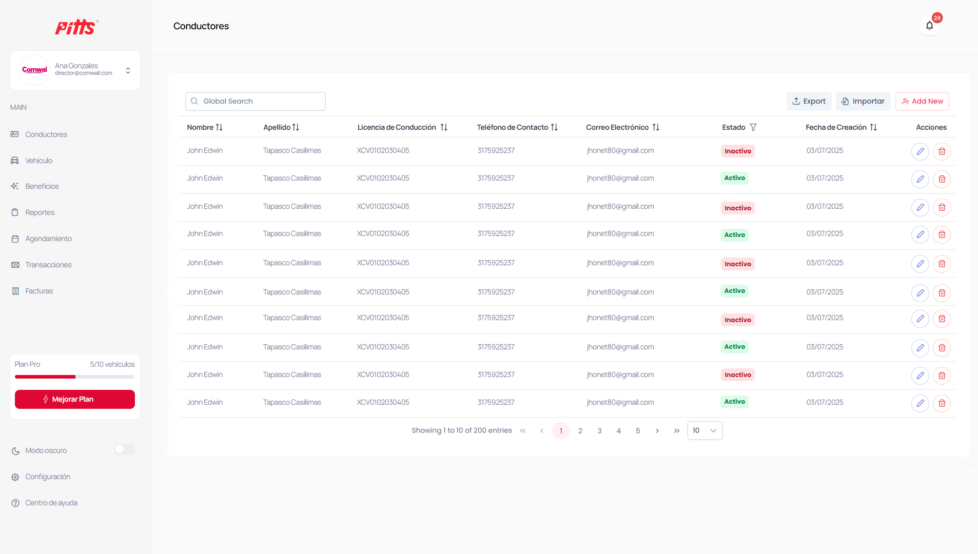978x554 pixels.
Task: Open the rows-per-page dropdown showing 10
Action: [x=705, y=430]
